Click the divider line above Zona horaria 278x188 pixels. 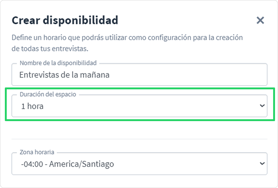click(139, 139)
